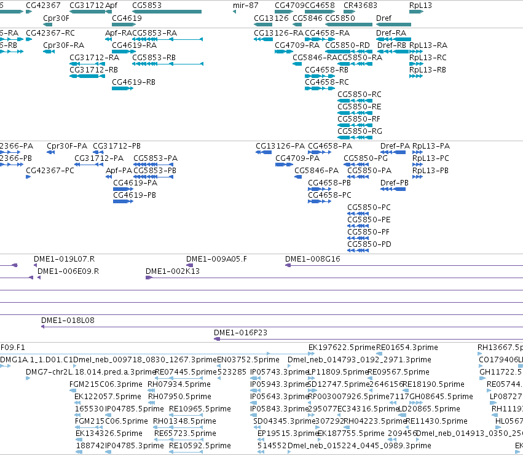
Task: Click protein CG5850-PG
Action: pyautogui.click(x=366, y=158)
